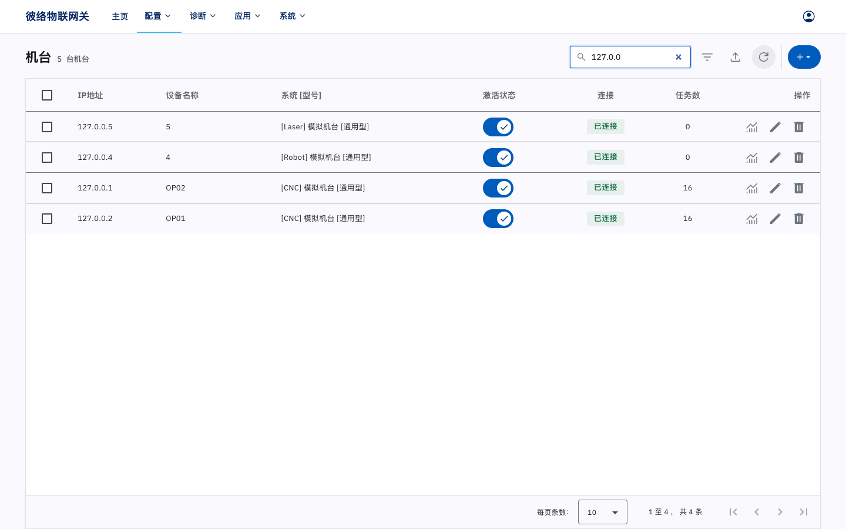Expand the 应用 menu
The width and height of the screenshot is (846, 529).
click(x=248, y=16)
